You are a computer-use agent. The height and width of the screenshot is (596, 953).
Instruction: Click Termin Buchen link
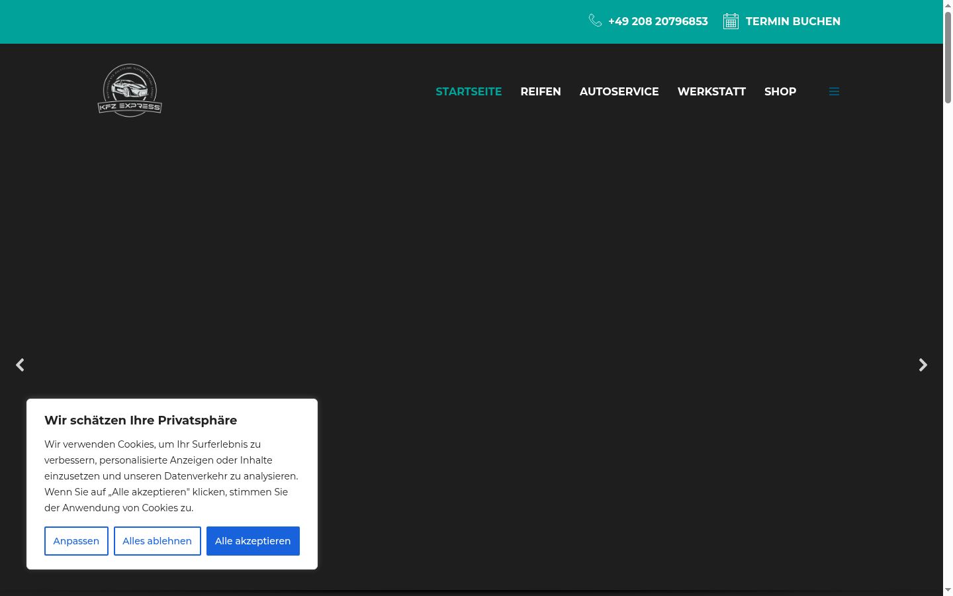click(793, 21)
